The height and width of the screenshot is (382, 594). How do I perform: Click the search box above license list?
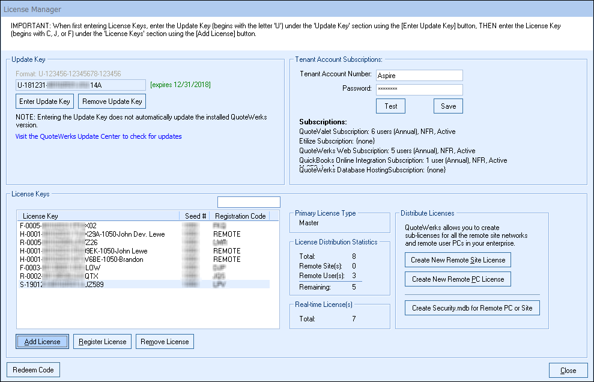248,202
